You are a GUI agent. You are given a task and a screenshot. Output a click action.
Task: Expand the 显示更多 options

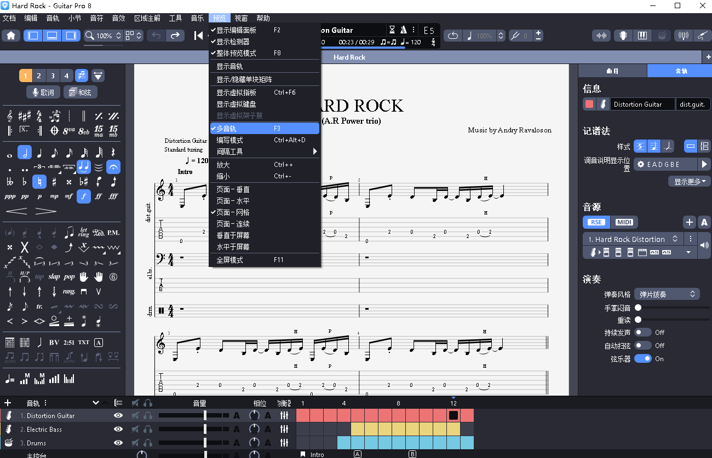[x=689, y=182]
